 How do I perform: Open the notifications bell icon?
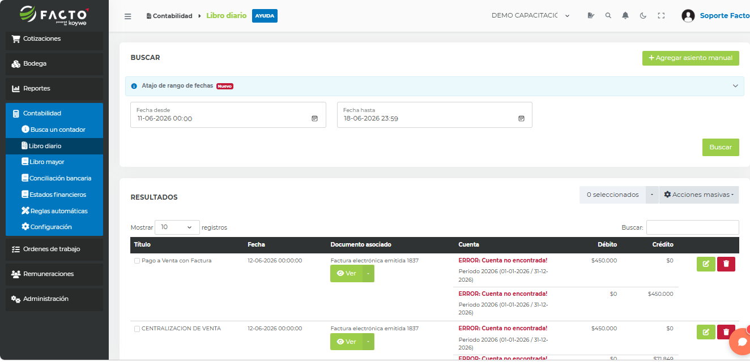pyautogui.click(x=625, y=16)
